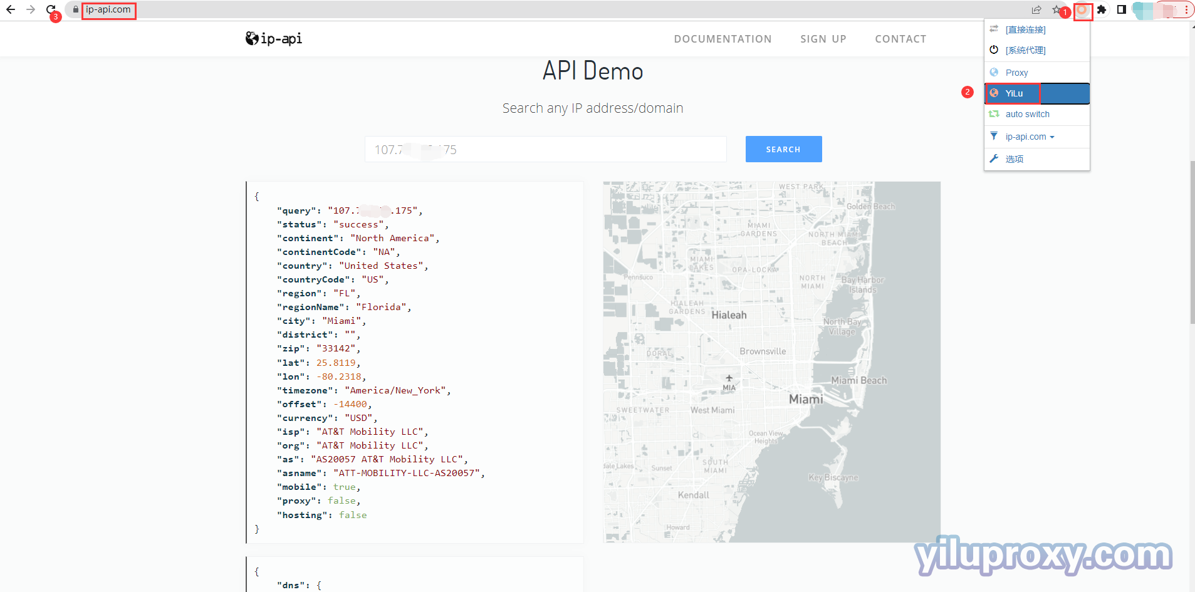
Task: Click the "API Demo" heading
Action: click(593, 71)
